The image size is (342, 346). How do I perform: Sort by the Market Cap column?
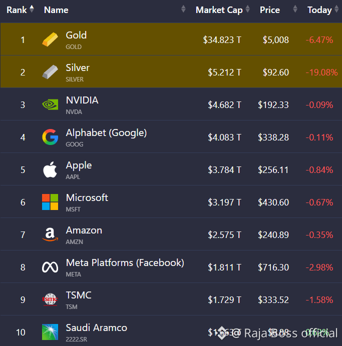pos(219,9)
